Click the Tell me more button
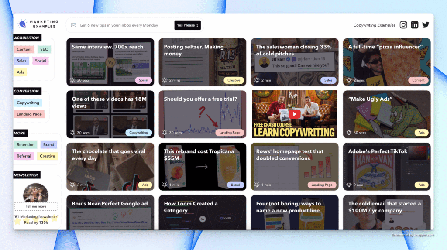 (x=36, y=206)
